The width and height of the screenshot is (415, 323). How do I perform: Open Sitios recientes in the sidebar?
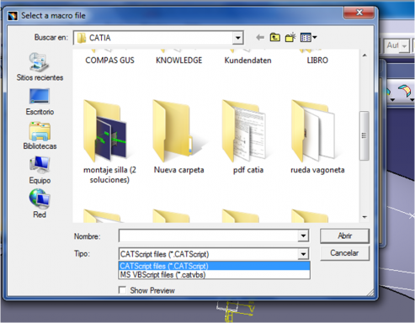(40, 66)
